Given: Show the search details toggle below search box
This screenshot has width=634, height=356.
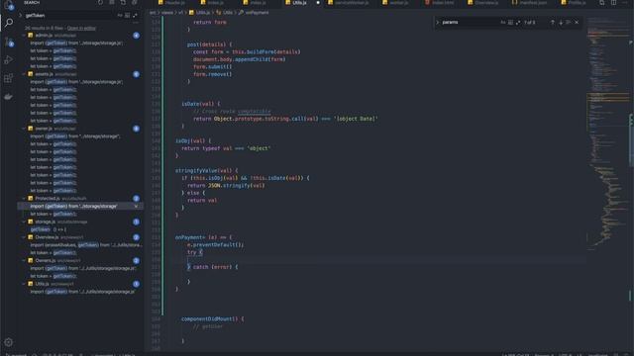Looking at the screenshot, I should [x=136, y=23].
